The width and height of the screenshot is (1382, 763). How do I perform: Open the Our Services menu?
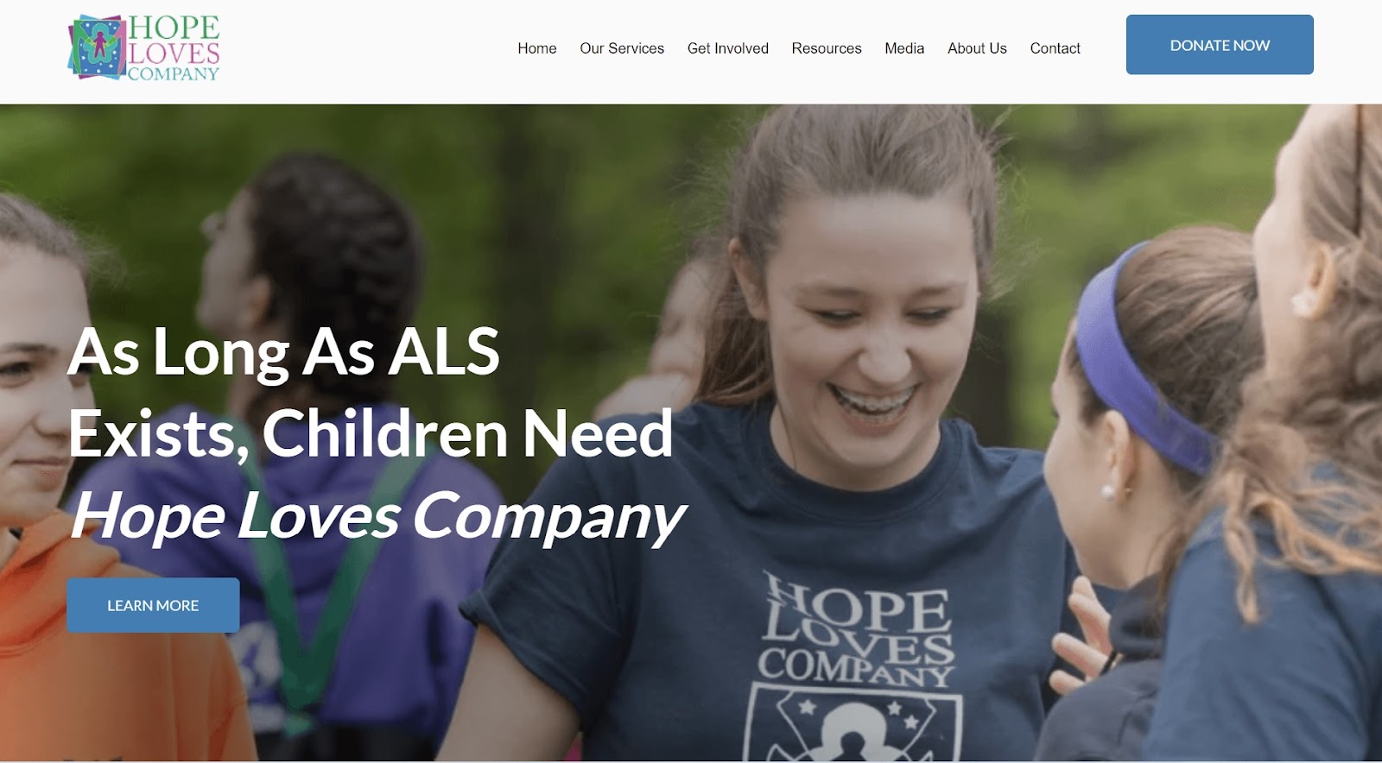(622, 48)
